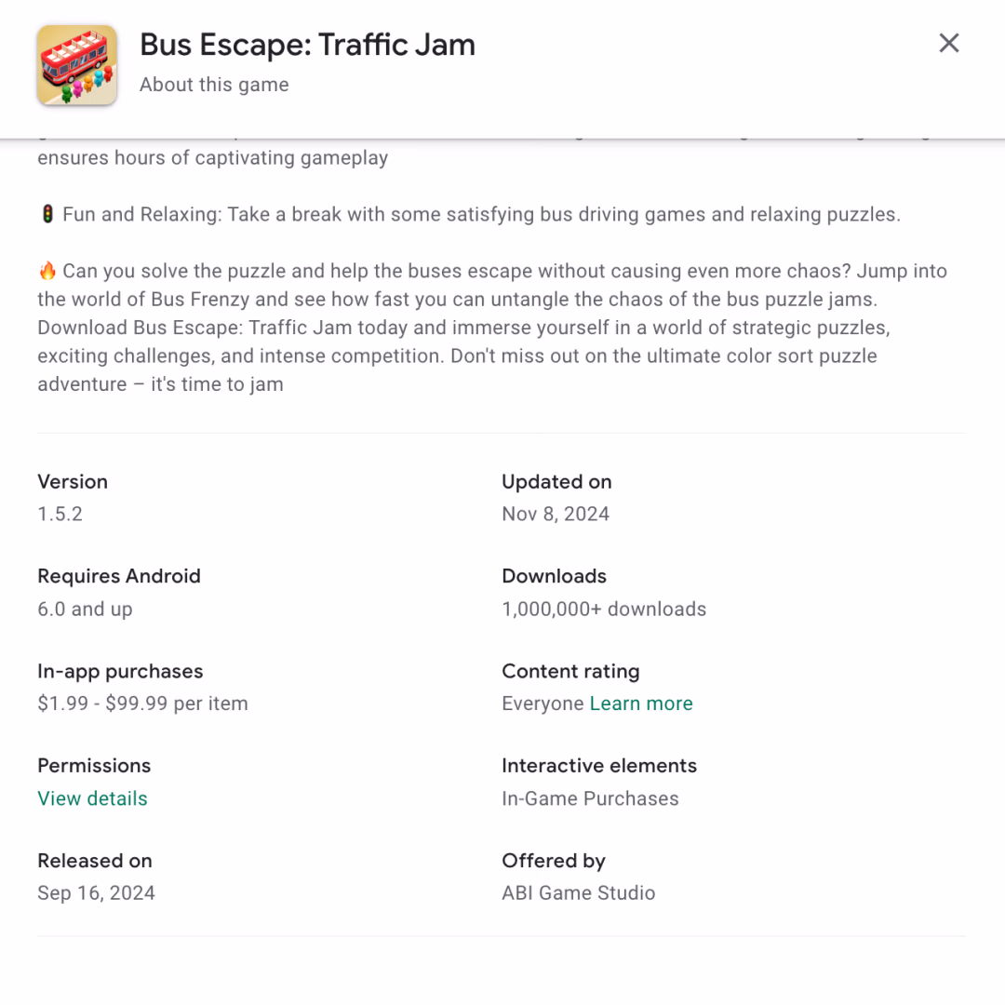Click the Nov 8, 2024 update date
1005x1005 pixels.
pos(556,514)
